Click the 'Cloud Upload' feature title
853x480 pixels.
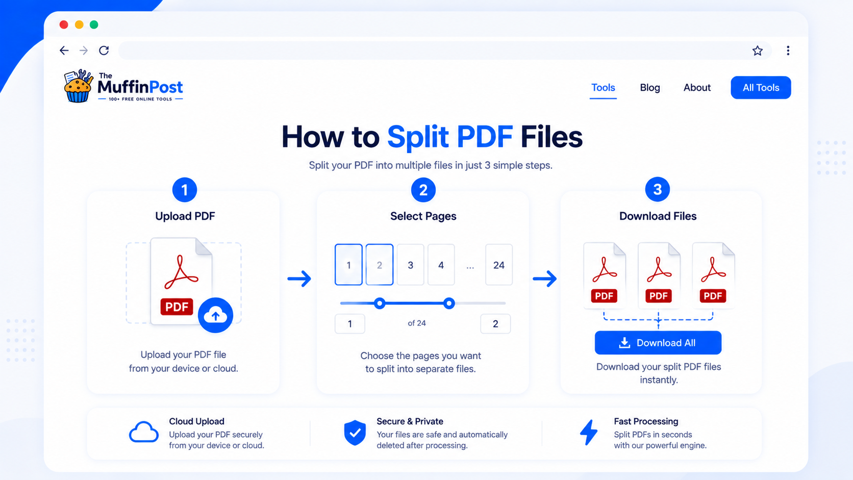(x=196, y=421)
